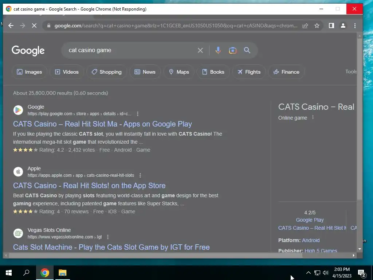This screenshot has height=280, width=373.
Task: Click the play.google.com result URL
Action: (79, 114)
